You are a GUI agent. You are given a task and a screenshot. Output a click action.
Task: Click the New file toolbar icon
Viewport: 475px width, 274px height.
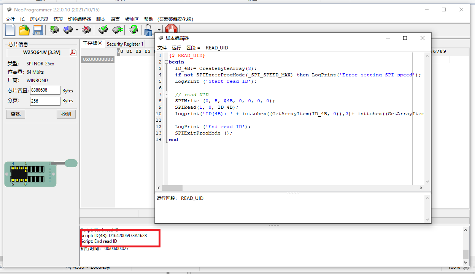(10, 30)
